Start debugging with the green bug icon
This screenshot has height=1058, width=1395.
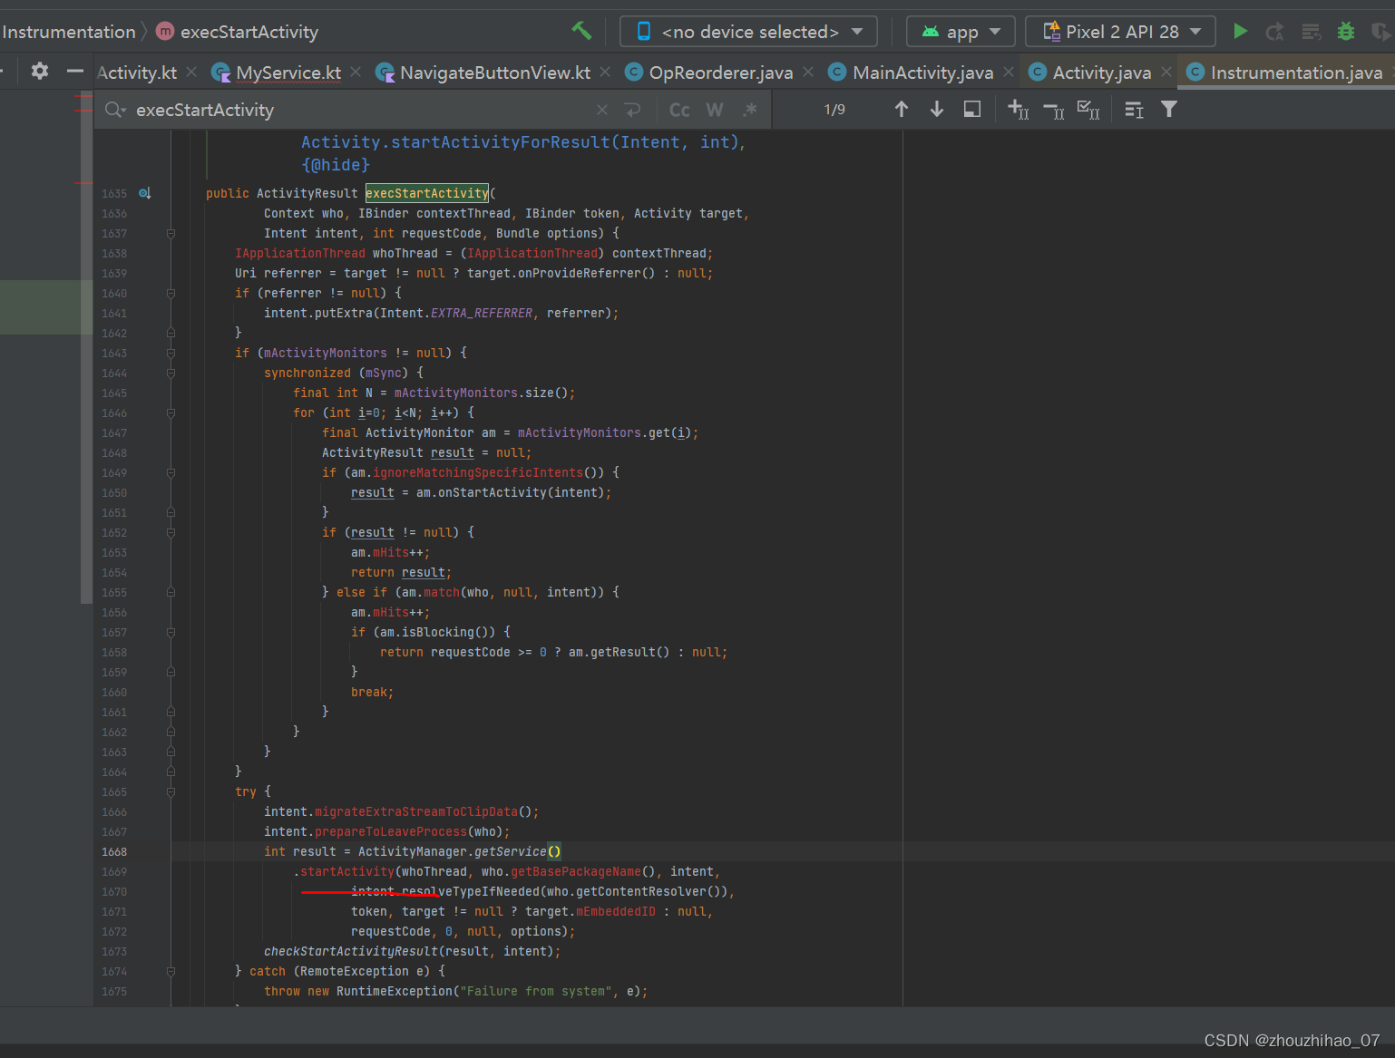coord(1346,32)
